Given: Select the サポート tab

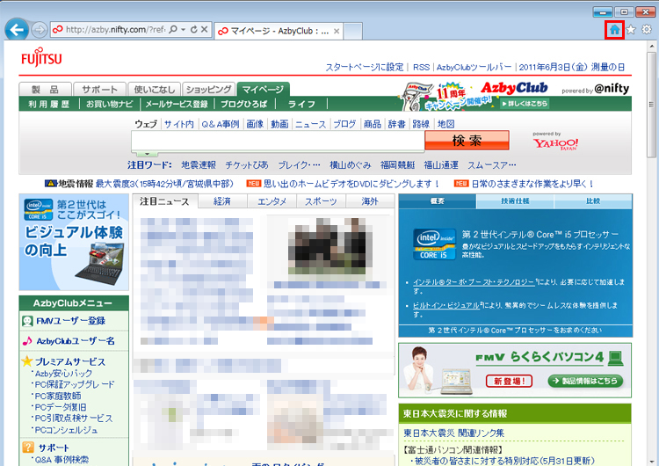Looking at the screenshot, I should [99, 89].
